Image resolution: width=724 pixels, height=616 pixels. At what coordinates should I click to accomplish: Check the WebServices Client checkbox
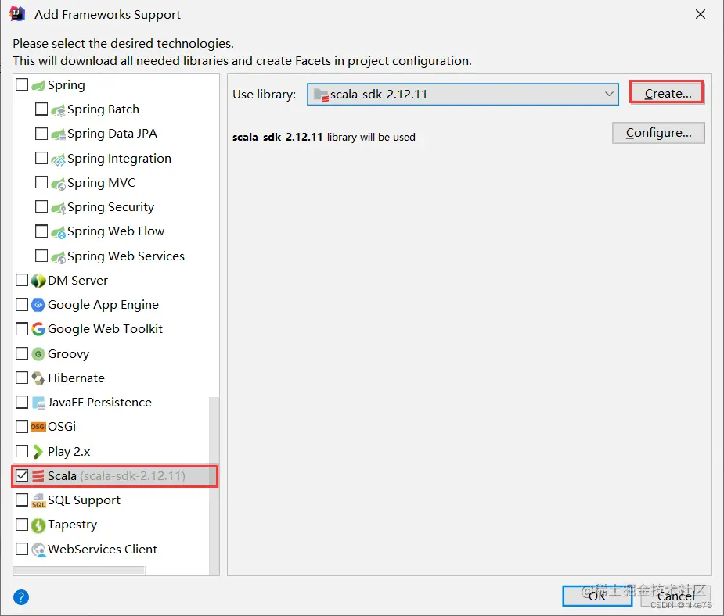click(x=22, y=549)
